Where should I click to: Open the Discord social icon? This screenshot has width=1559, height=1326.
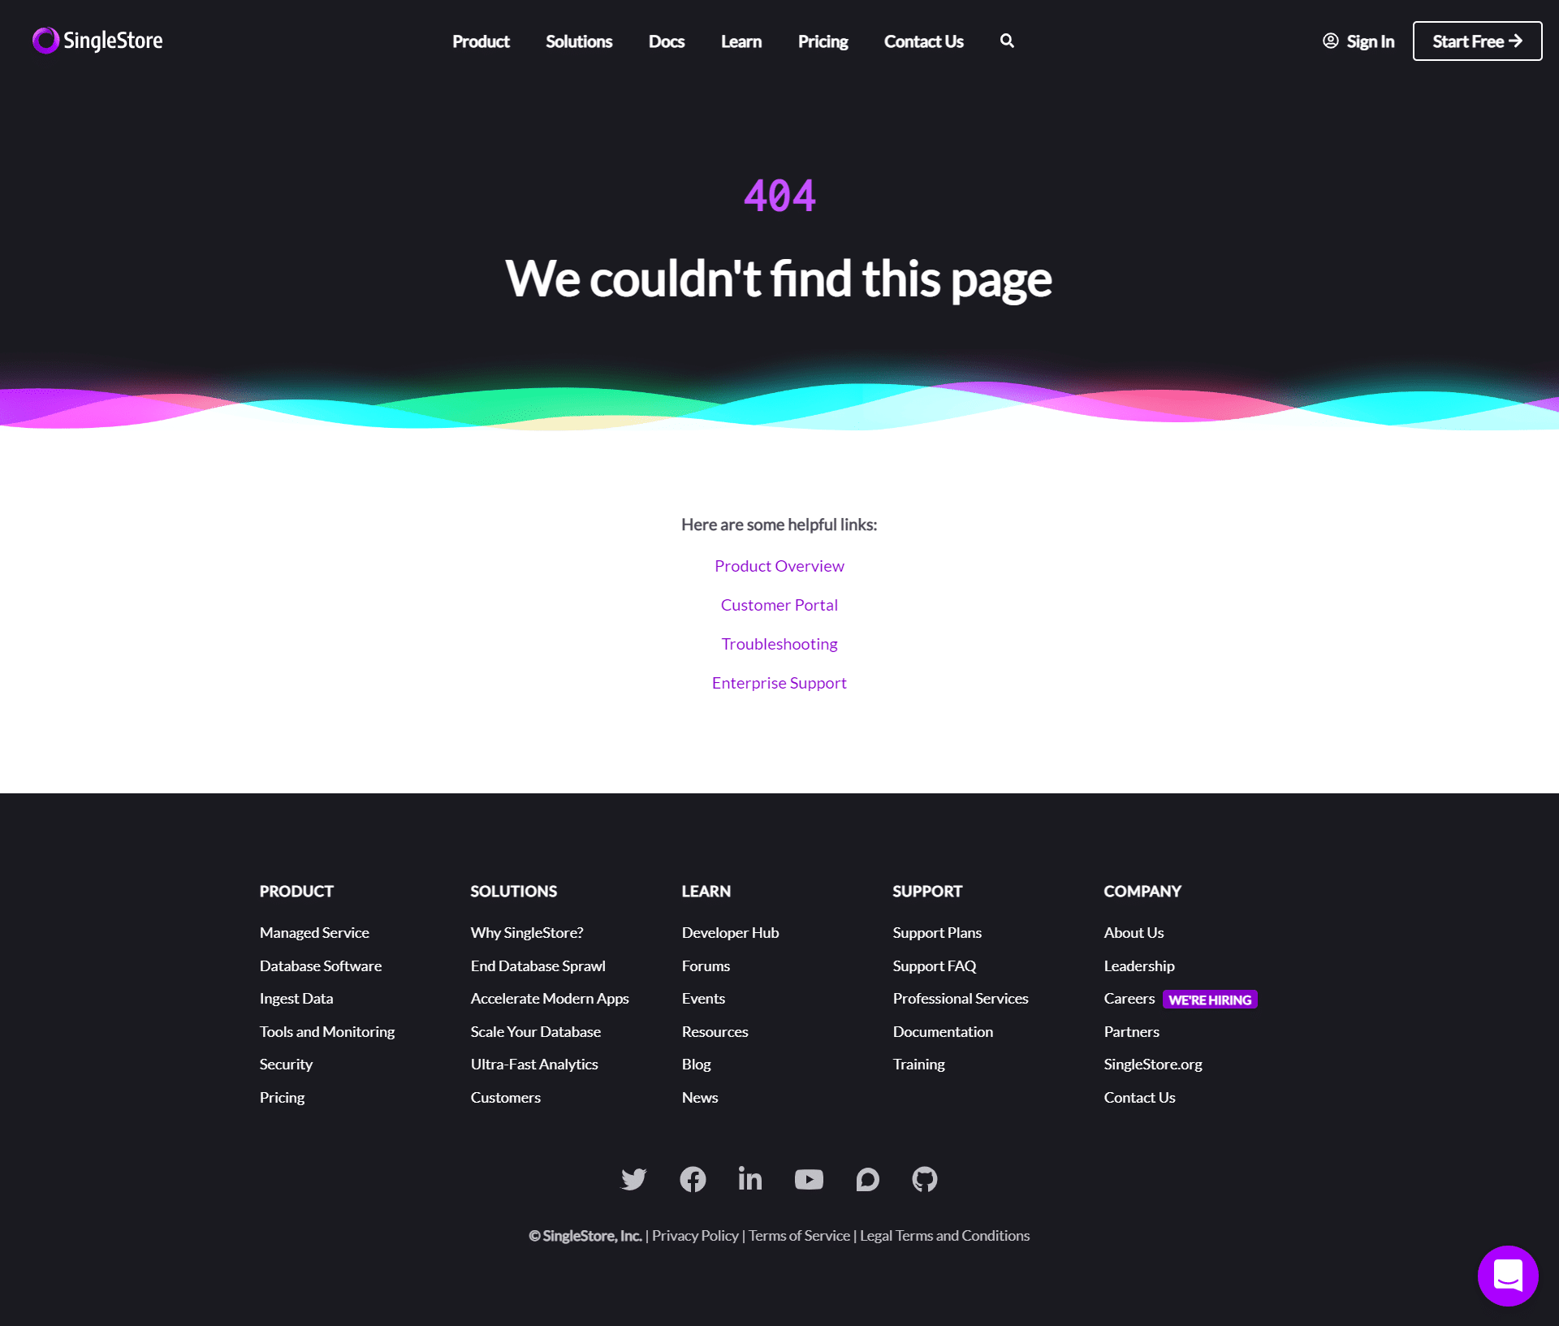click(867, 1179)
